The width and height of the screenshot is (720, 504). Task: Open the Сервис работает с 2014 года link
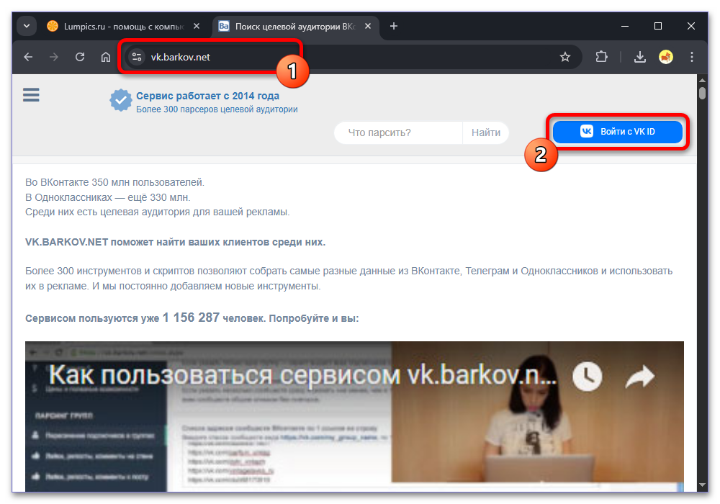tap(207, 96)
